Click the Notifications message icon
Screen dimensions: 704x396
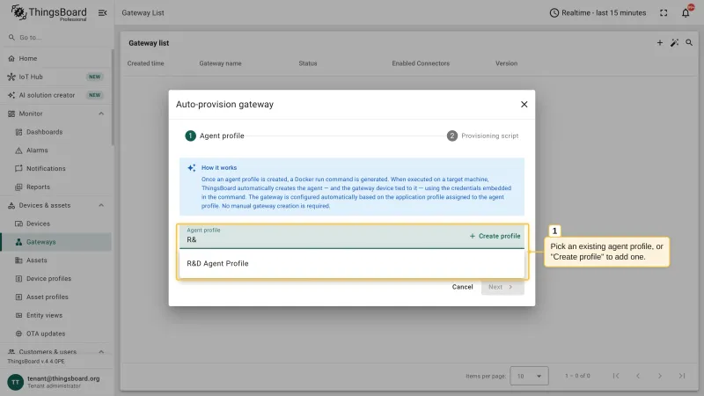18,168
